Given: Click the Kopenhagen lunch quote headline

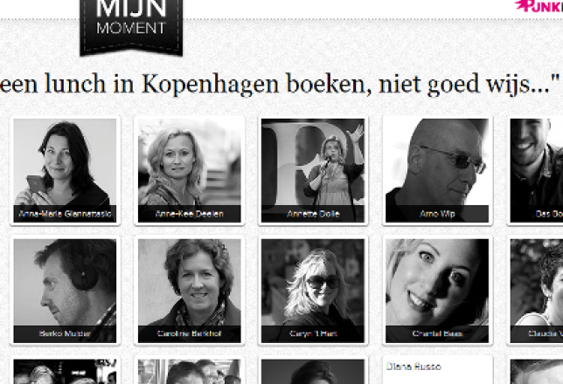Looking at the screenshot, I should (280, 85).
